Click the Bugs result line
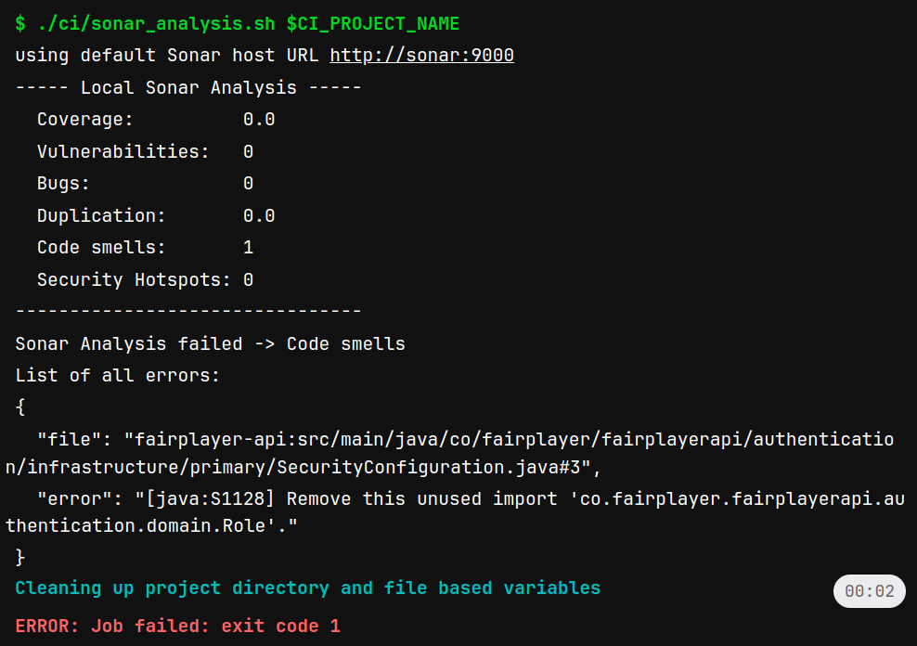 point(144,184)
